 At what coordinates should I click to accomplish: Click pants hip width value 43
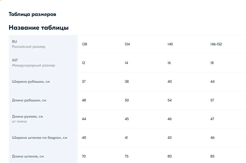coord(170,138)
